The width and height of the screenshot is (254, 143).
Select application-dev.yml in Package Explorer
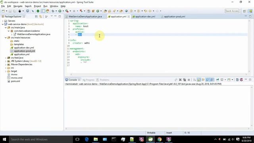point(24,48)
